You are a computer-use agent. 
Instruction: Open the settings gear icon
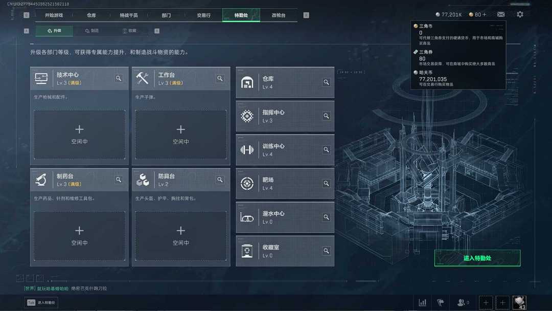(x=520, y=14)
